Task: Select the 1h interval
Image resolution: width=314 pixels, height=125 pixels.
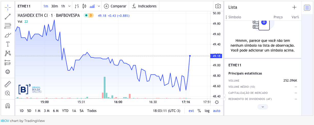Action: tap(63, 6)
